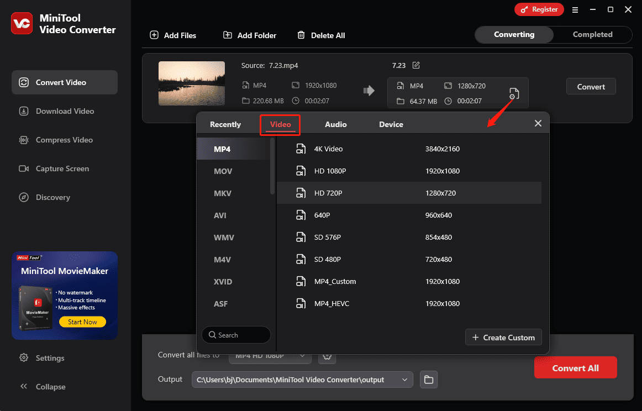Click the MP4_Custom preset icon
This screenshot has height=411, width=642.
click(301, 281)
